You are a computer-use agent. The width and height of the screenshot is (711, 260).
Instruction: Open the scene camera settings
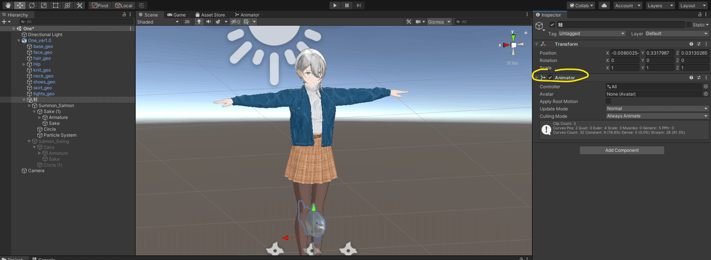point(419,22)
